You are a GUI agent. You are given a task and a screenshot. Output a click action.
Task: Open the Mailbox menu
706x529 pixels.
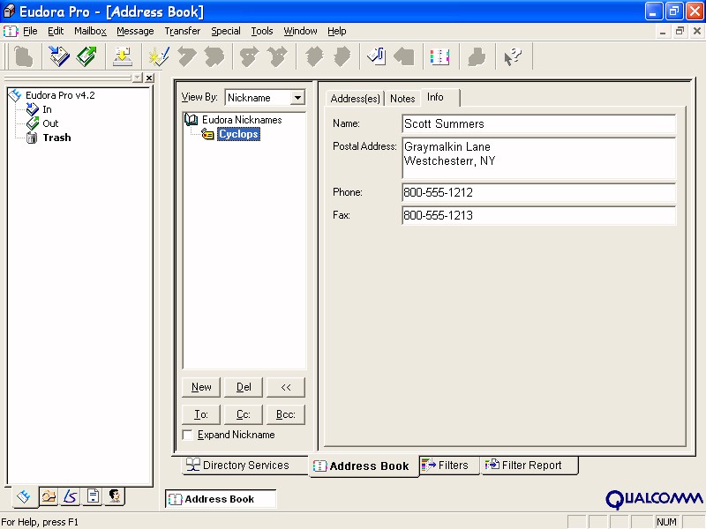point(90,31)
